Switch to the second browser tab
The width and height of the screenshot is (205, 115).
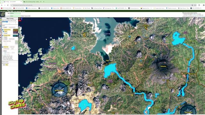point(32,2)
